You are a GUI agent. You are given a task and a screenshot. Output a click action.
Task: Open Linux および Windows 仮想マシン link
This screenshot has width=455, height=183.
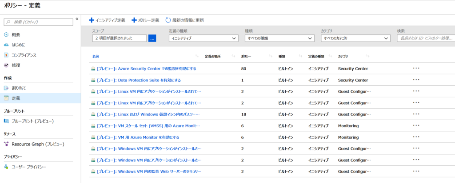[x=149, y=114]
